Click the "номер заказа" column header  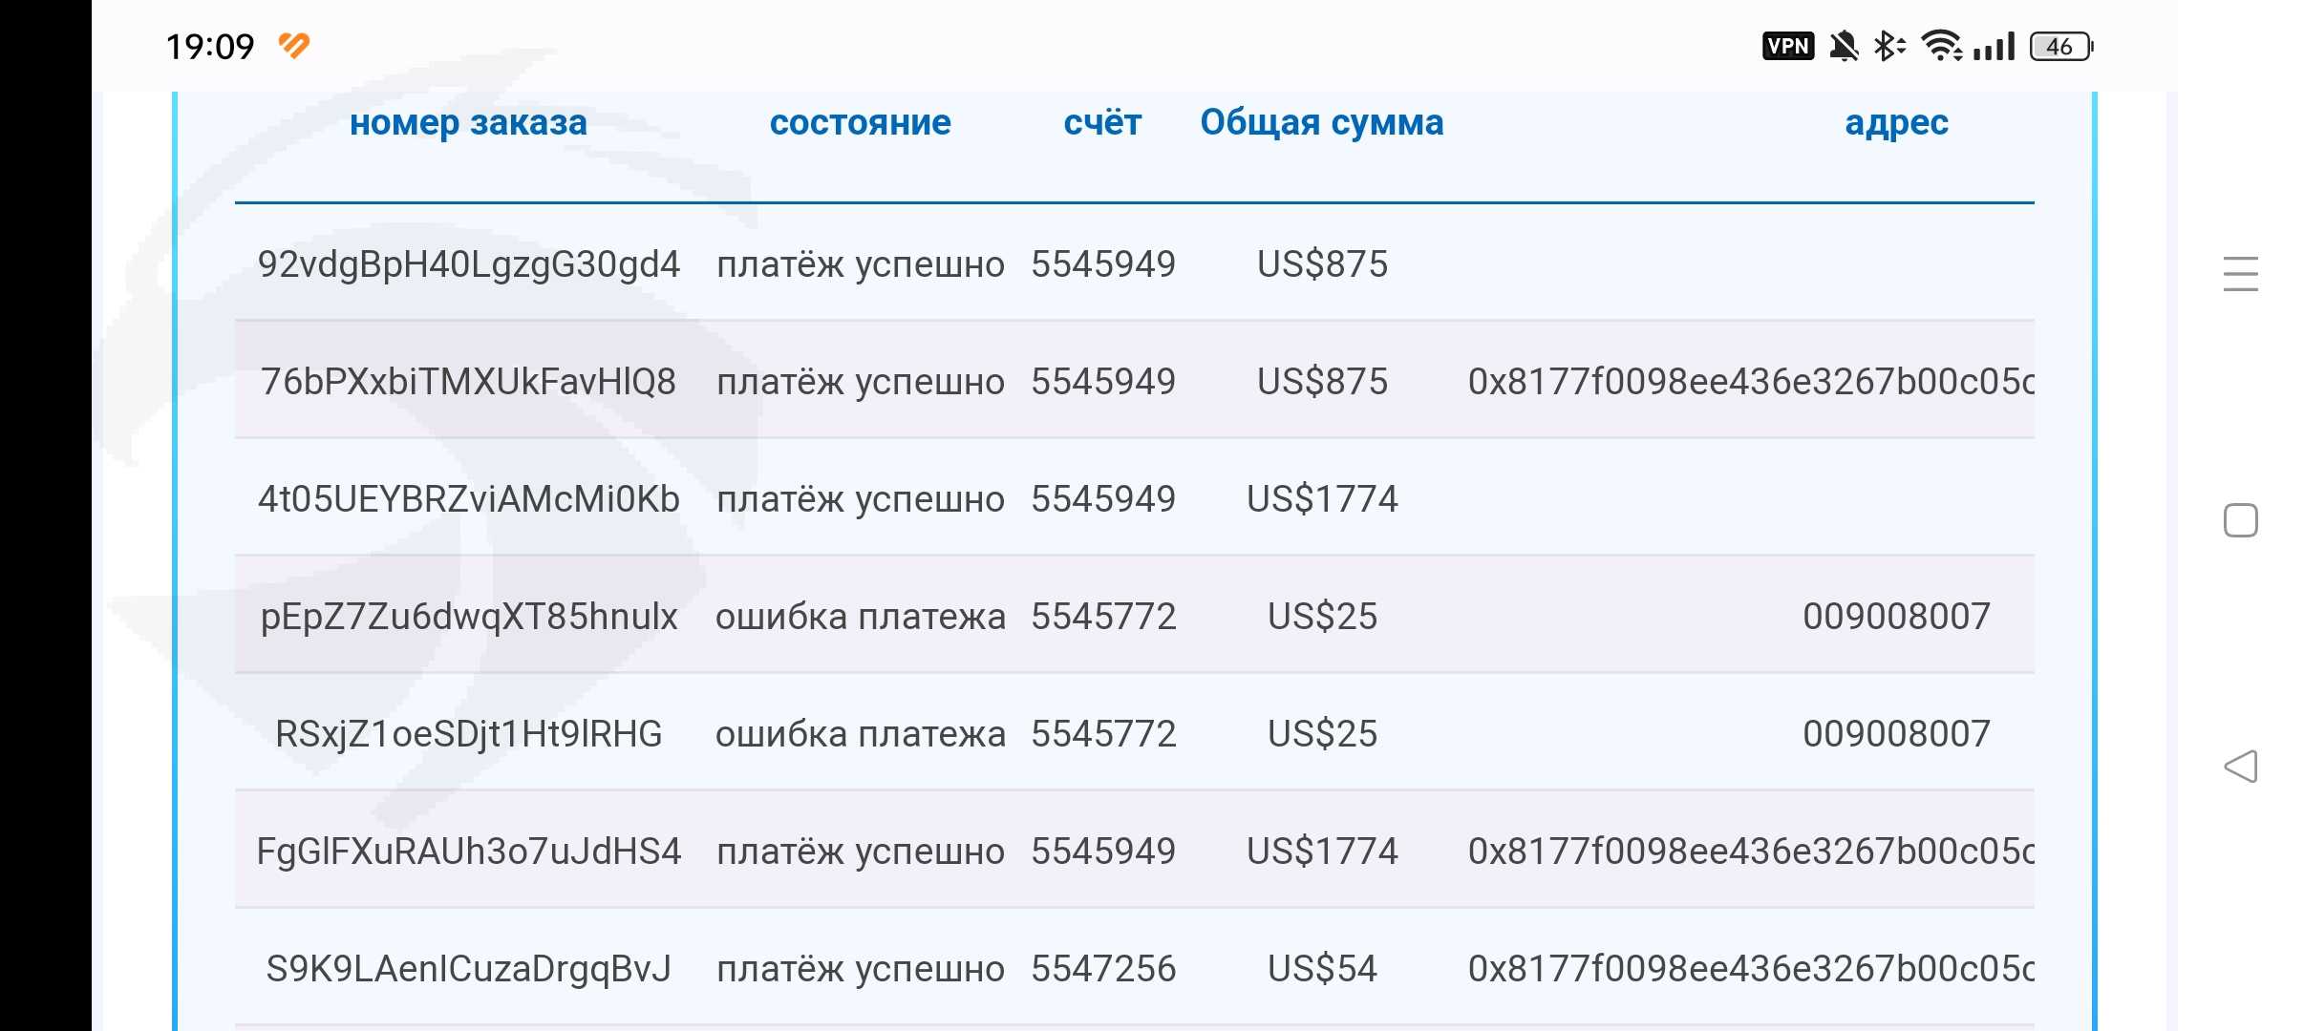[468, 122]
